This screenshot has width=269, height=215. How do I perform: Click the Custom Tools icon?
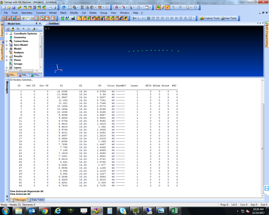(210, 18)
